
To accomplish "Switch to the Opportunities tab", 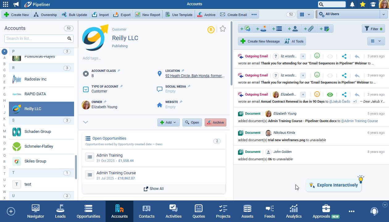I will [x=88, y=211].
